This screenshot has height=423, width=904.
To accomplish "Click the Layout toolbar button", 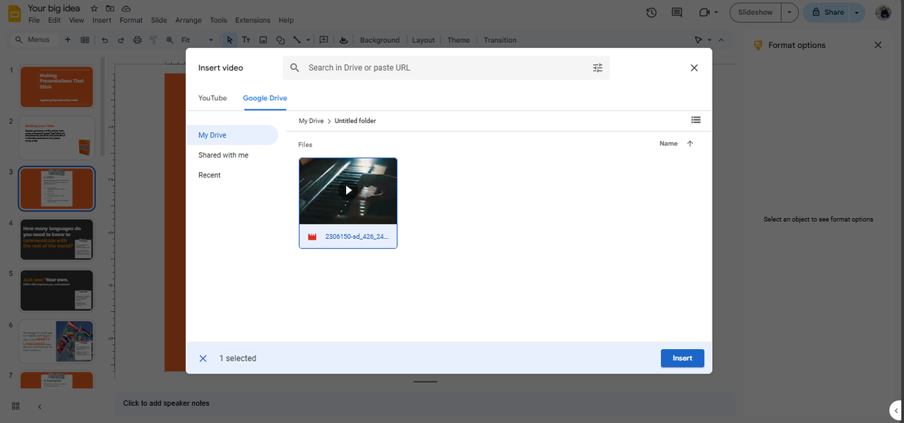I will click(x=423, y=40).
